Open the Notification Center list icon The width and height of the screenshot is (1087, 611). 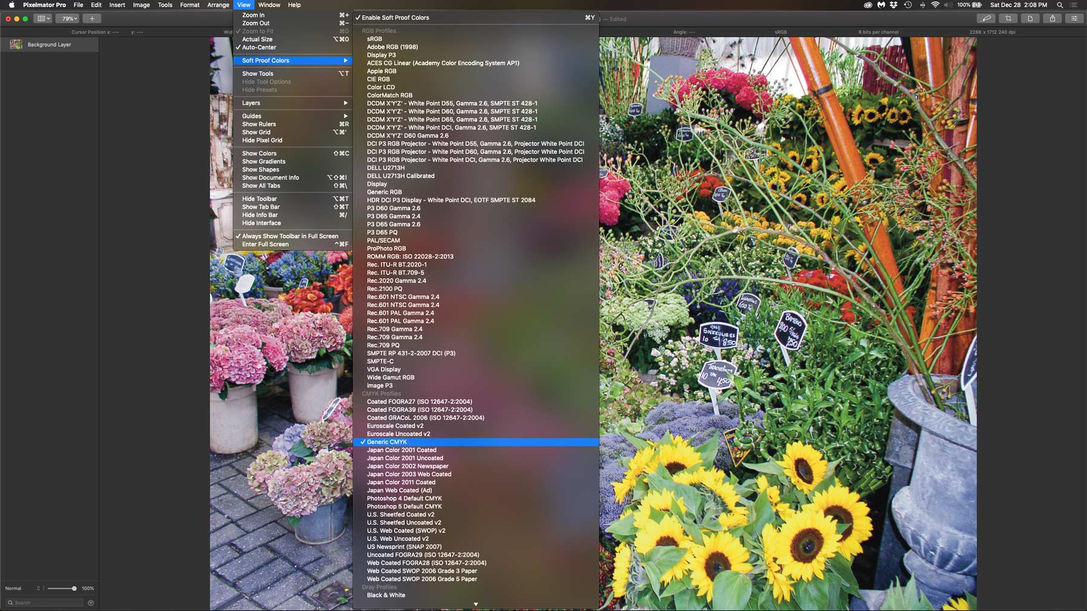coord(1074,5)
